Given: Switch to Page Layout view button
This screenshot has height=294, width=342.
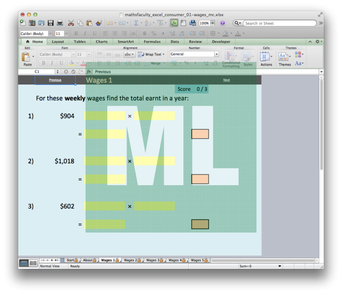Looking at the screenshot, I should [33, 263].
